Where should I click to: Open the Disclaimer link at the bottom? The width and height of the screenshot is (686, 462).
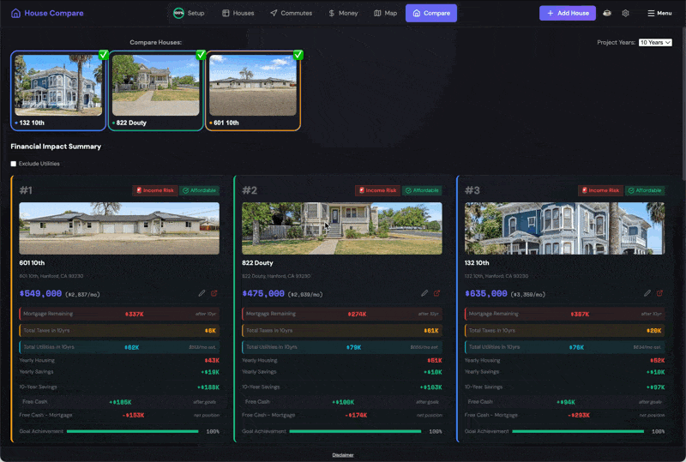[343, 455]
